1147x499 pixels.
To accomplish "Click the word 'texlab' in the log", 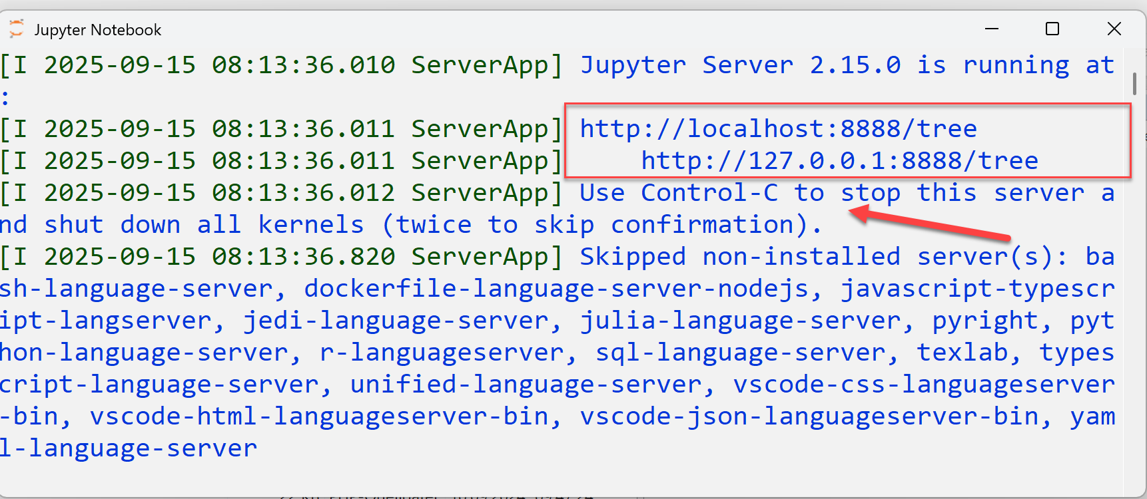I will pos(962,353).
